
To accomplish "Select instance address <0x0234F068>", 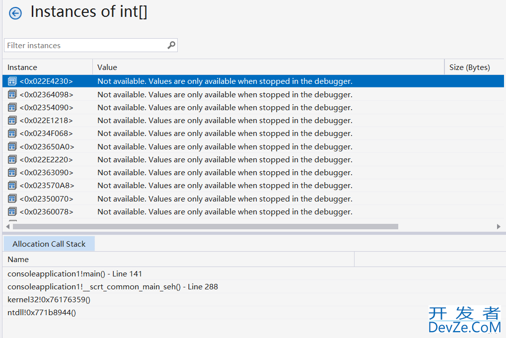I will [46, 134].
